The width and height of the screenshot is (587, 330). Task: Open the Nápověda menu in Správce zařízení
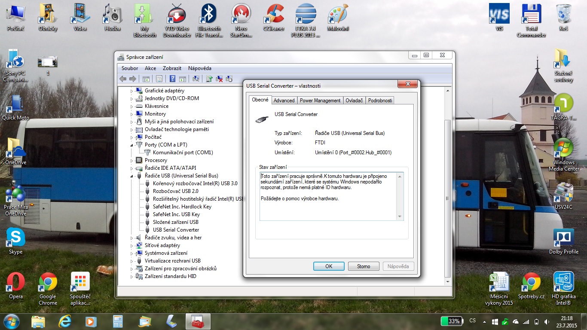200,68
